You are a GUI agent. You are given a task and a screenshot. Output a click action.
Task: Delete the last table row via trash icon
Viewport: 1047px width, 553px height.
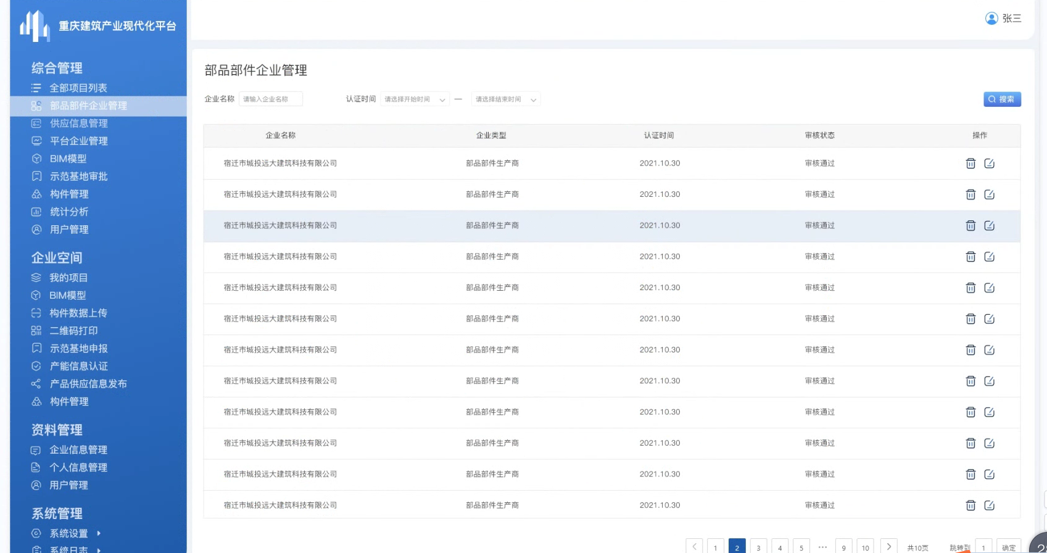click(970, 505)
